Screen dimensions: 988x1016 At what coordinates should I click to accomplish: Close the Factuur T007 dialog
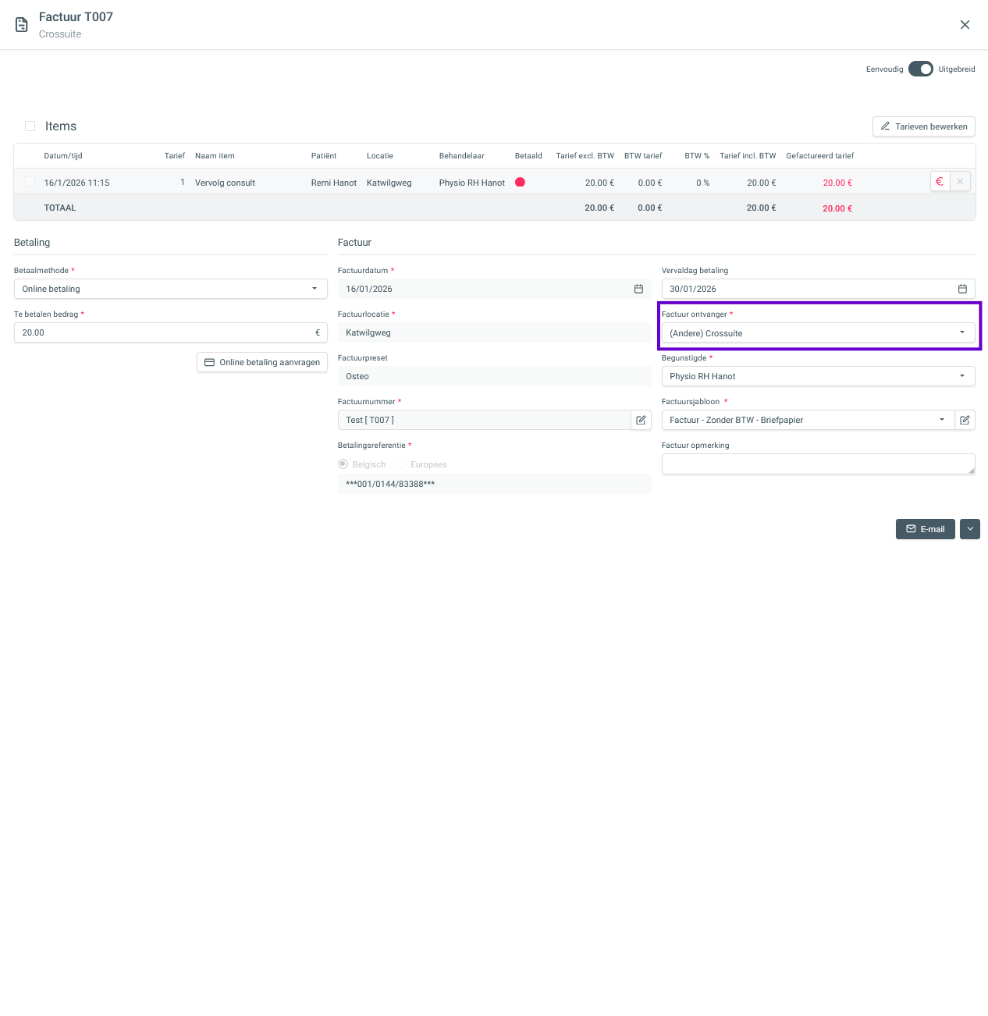(x=965, y=25)
